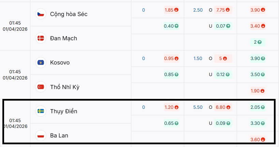
Task: Click the Kosovo flag icon
Action: 41,62
